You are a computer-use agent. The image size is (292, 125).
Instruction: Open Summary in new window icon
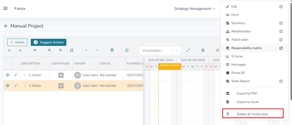click(281, 23)
